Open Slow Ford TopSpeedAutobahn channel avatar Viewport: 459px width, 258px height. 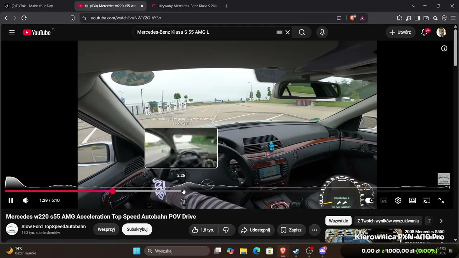click(12, 229)
